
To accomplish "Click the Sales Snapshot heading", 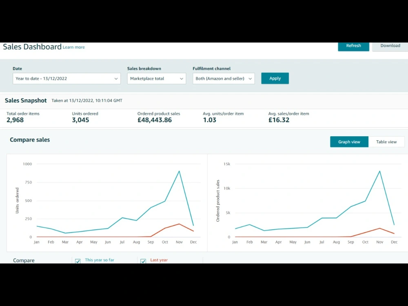I will (x=26, y=100).
